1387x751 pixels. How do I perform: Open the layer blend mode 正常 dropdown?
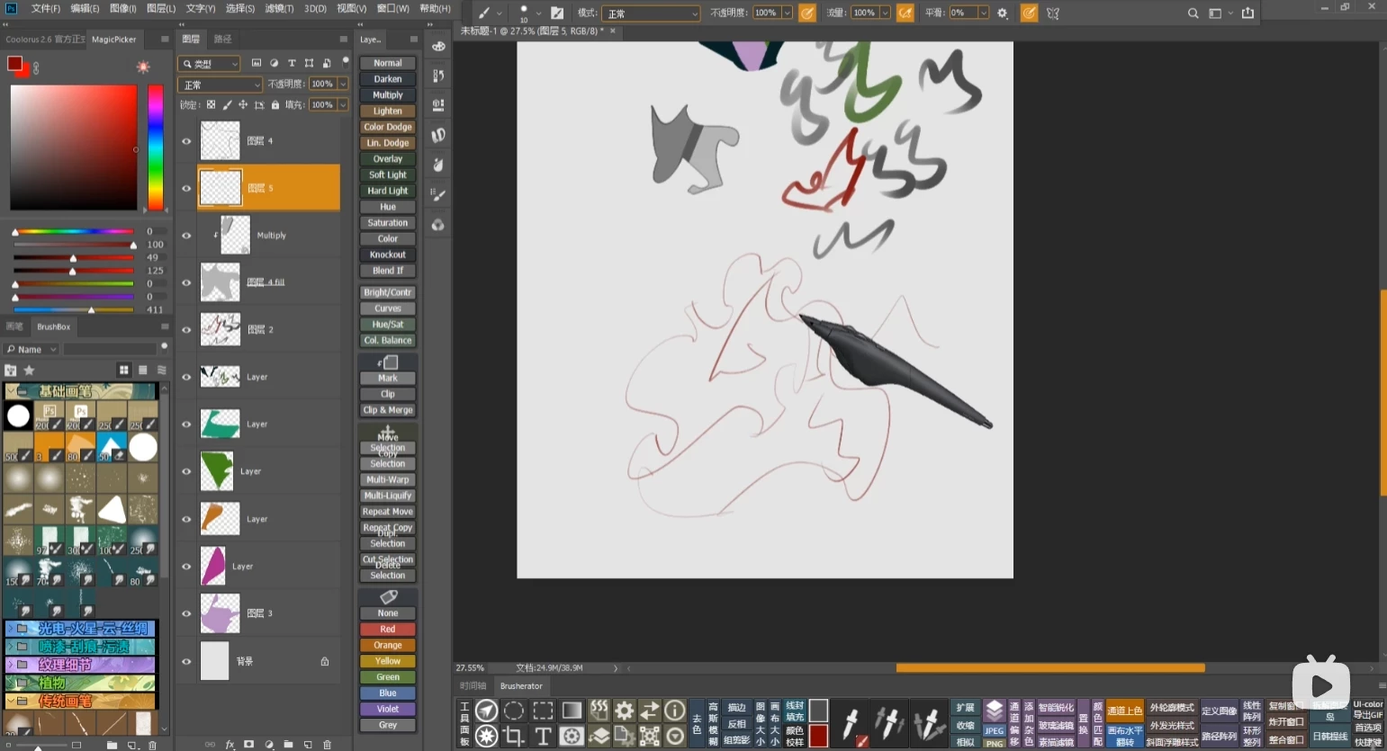click(221, 85)
